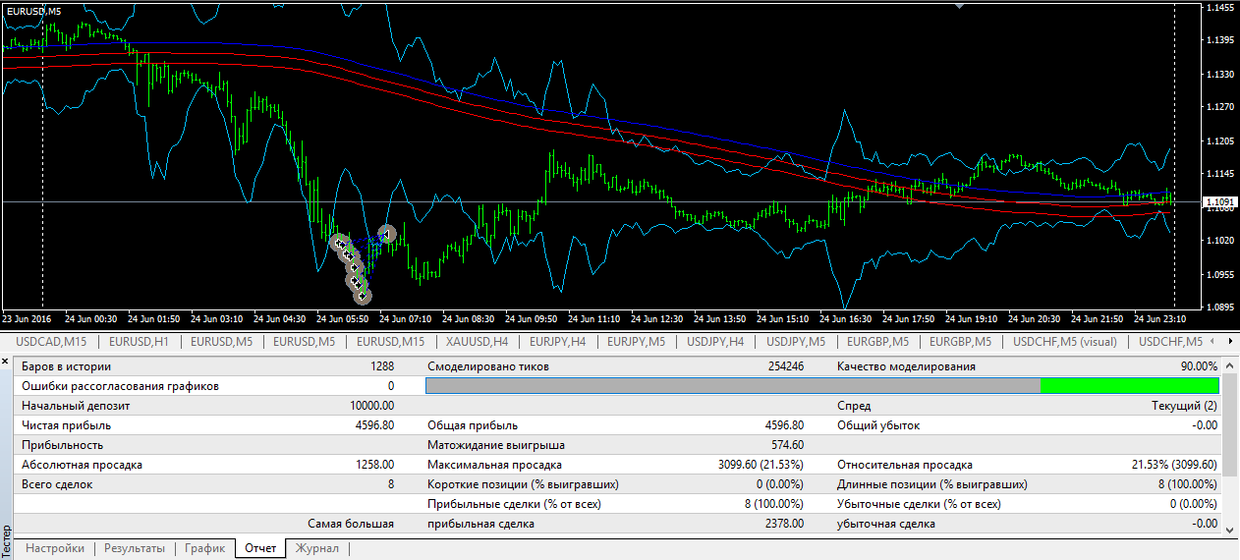The height and width of the screenshot is (560, 1240).
Task: Switch to the USDJPY,H4 chart tab
Action: coord(715,342)
